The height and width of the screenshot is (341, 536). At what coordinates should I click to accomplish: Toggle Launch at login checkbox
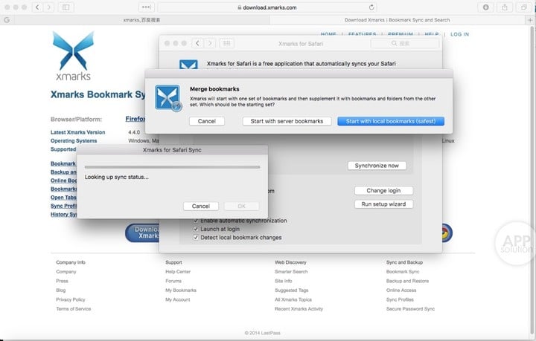coord(196,229)
